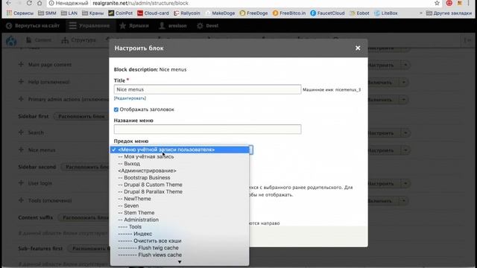This screenshot has height=268, width=477.
Task: Expand dropbutton arrow in Search row
Action: click(405, 133)
